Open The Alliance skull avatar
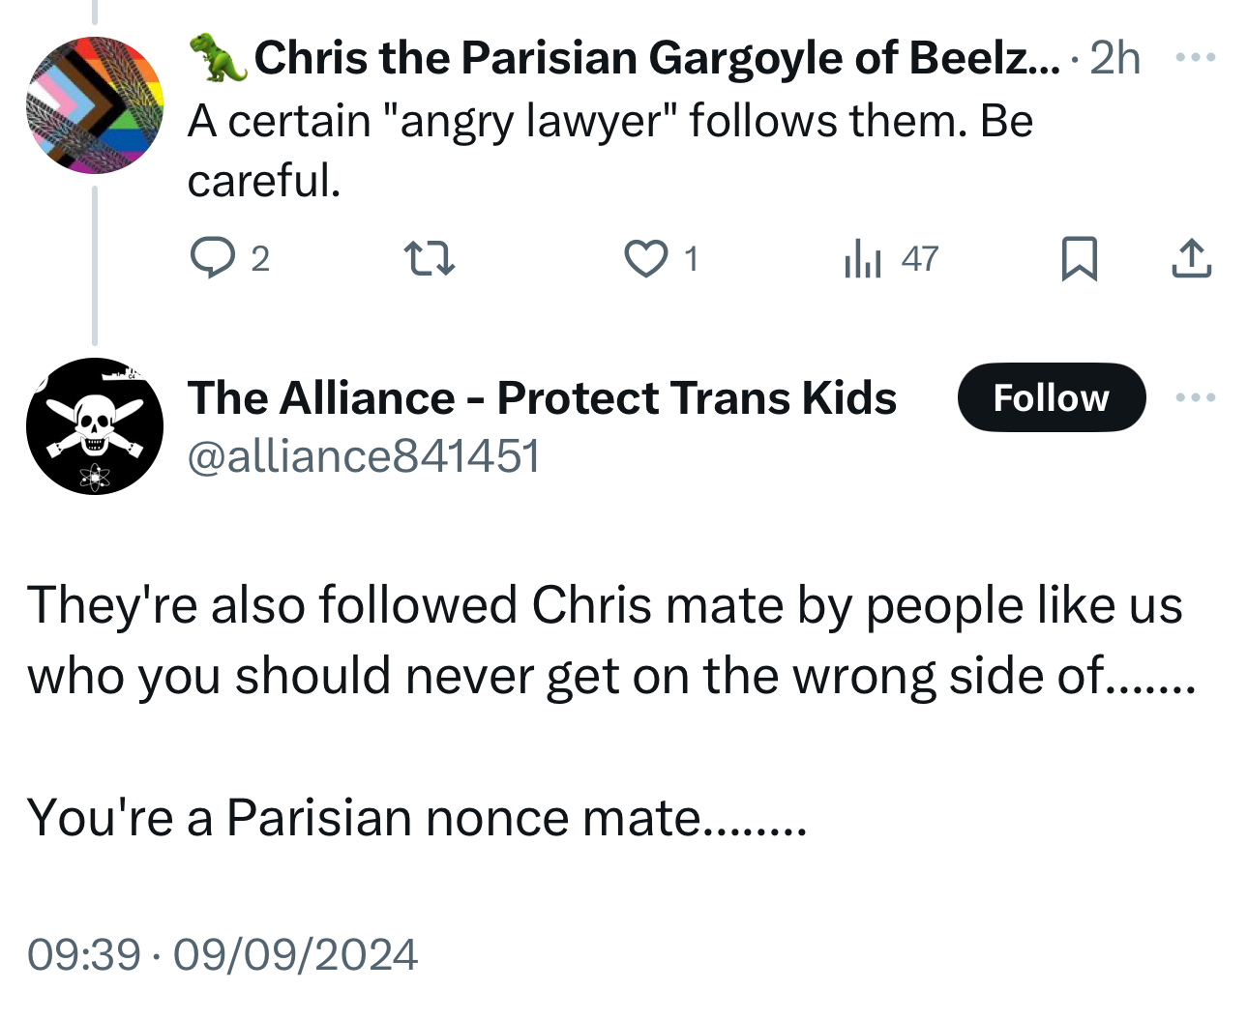Image resolution: width=1248 pixels, height=1020 pixels. tap(95, 425)
